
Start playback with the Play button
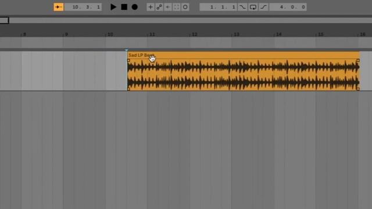pos(113,7)
